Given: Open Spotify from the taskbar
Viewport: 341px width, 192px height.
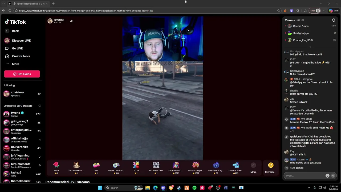Looking at the screenshot, I should (194, 188).
